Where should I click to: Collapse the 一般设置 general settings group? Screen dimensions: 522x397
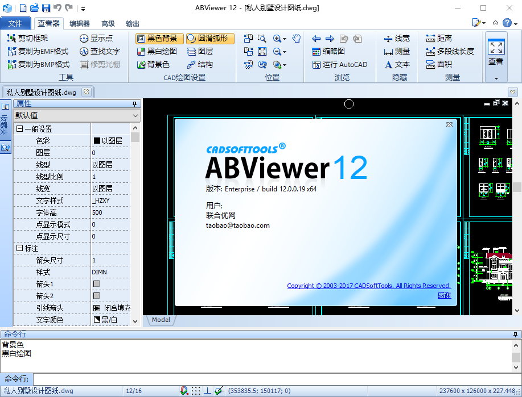point(19,128)
